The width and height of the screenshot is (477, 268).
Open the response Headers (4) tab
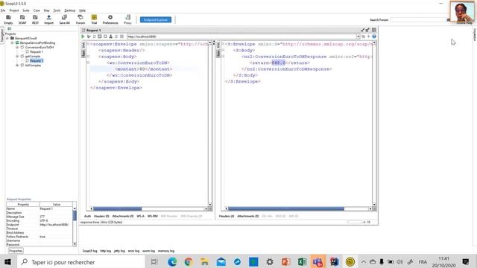click(x=227, y=216)
